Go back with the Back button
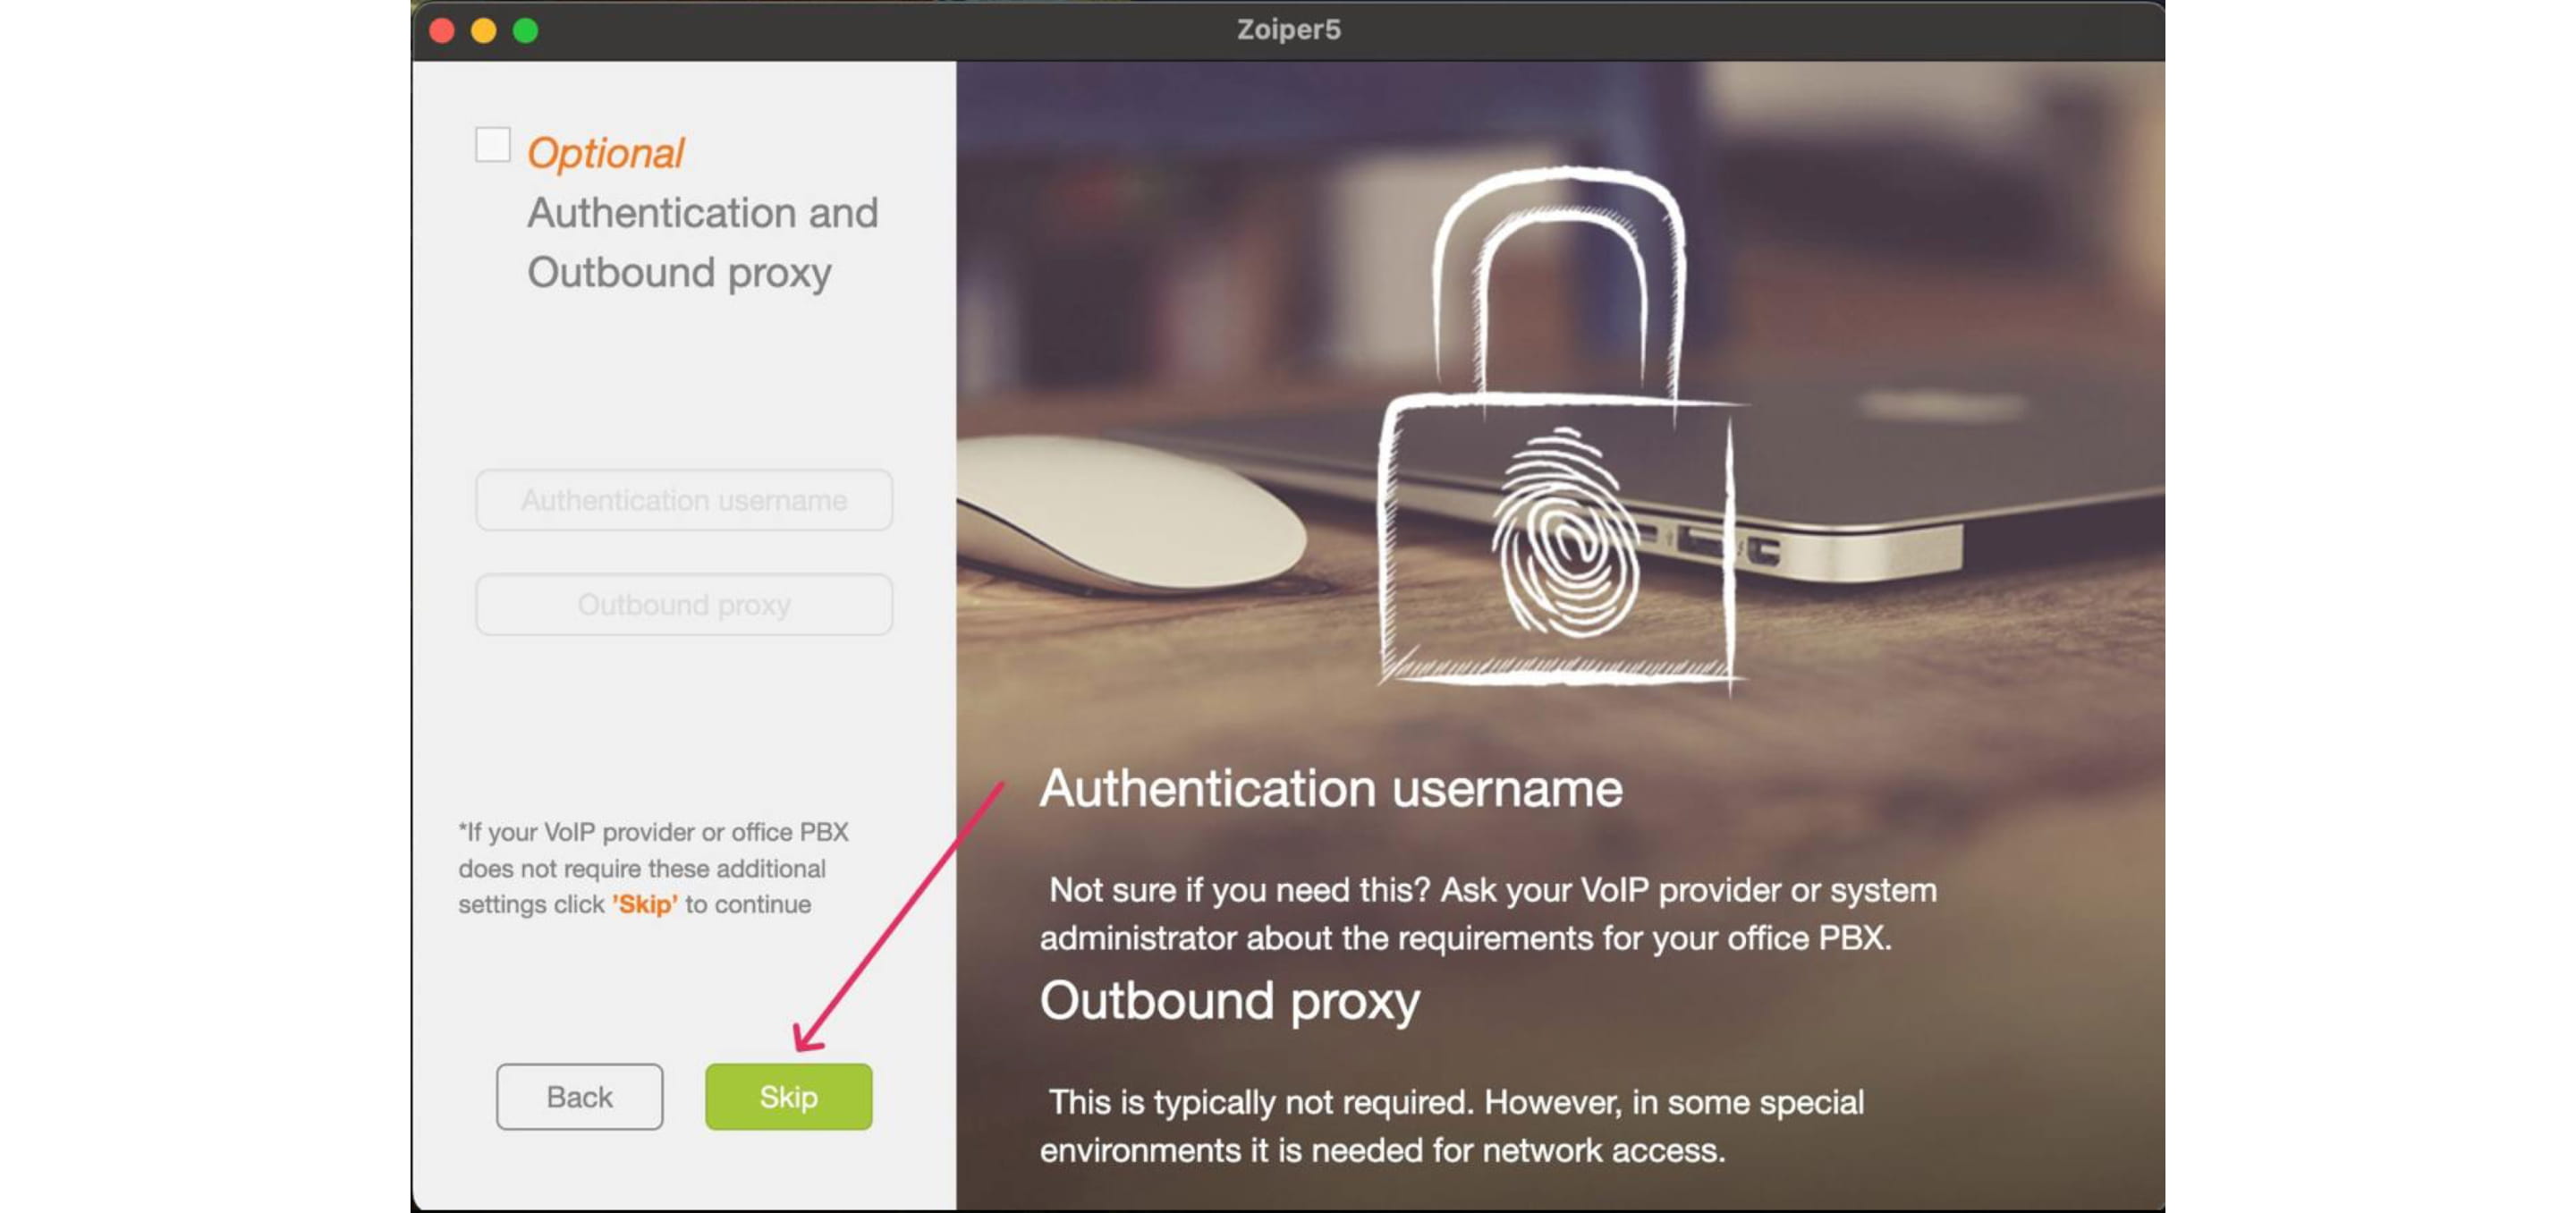This screenshot has width=2576, height=1213. pyautogui.click(x=579, y=1097)
